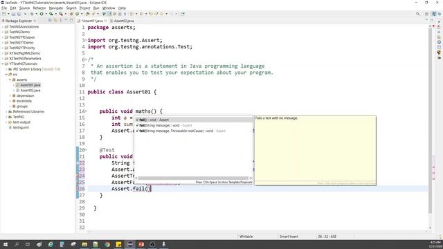Click the Debug bug toolbar icon
The image size is (443, 249).
pos(32,14)
